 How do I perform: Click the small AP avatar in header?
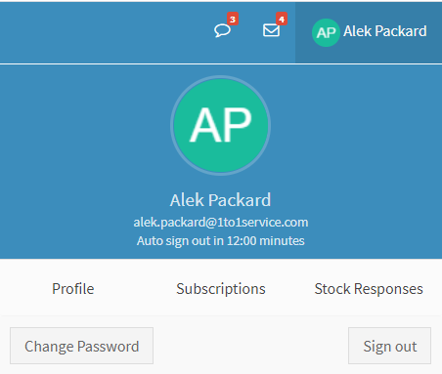click(x=326, y=32)
